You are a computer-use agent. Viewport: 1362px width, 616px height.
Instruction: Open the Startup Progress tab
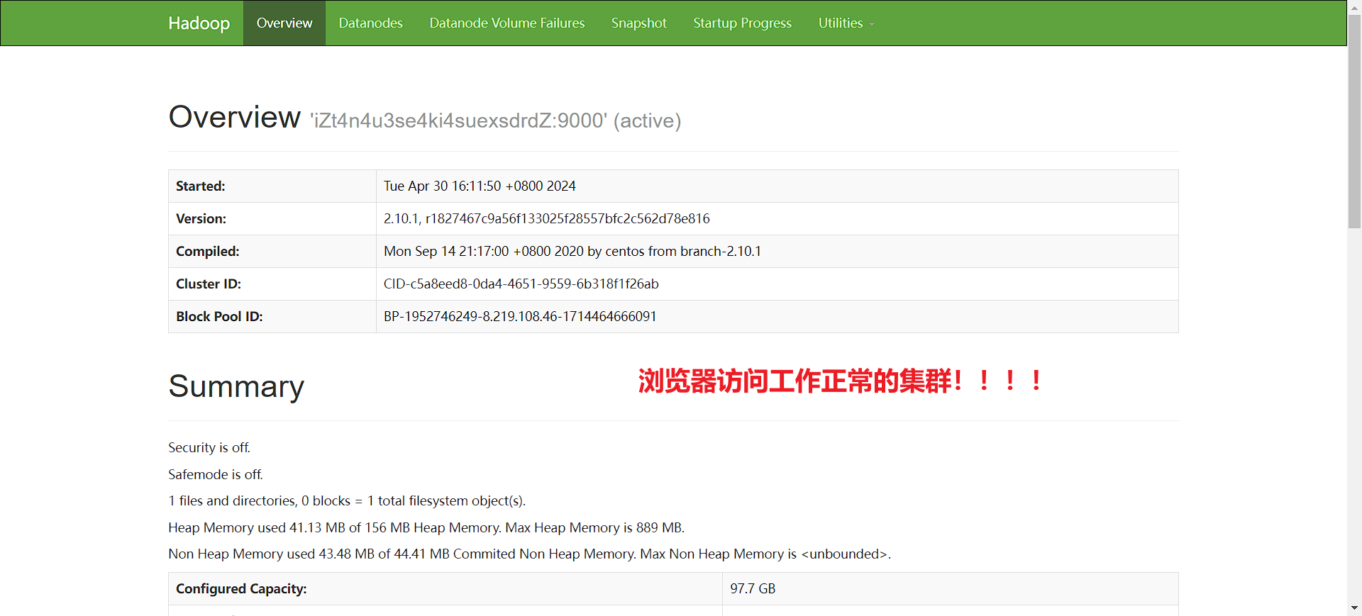pyautogui.click(x=742, y=23)
